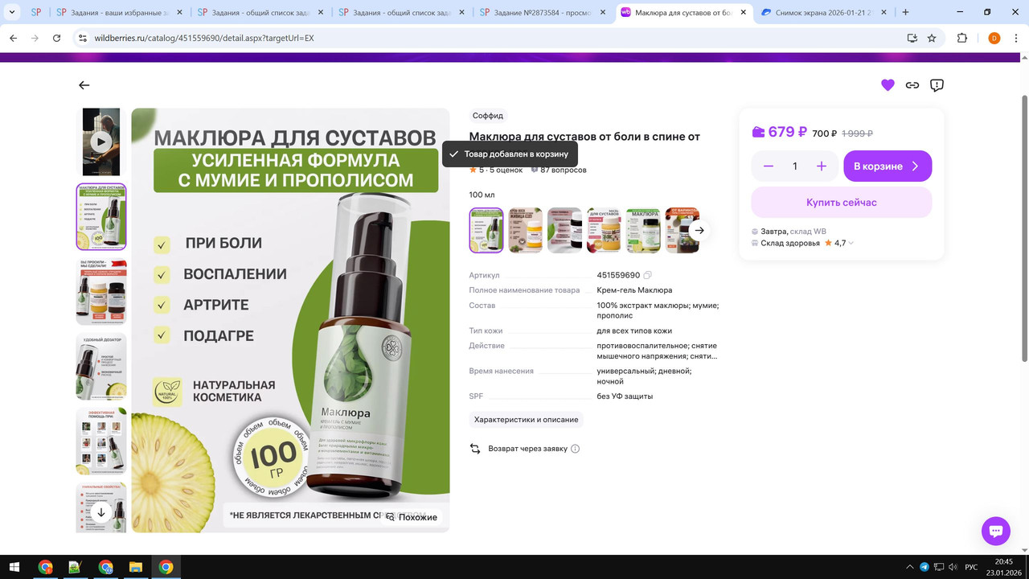Select the green Маклюра jar variant thumbnail
1029x579 pixels.
(x=643, y=231)
